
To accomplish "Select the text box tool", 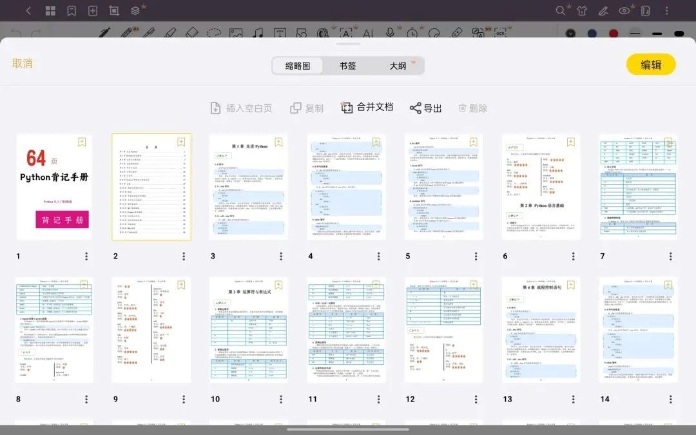I will tap(280, 33).
